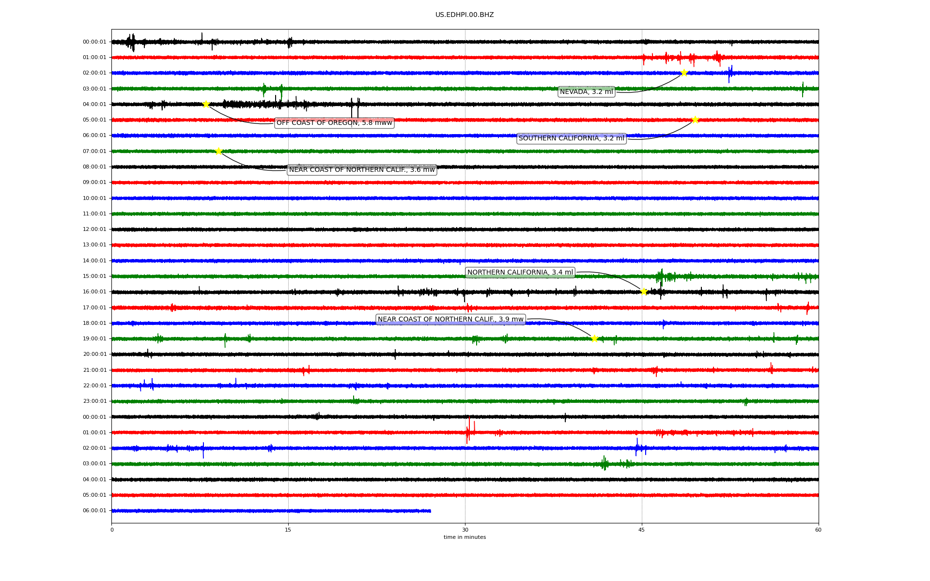Screen dimensions: 930x581
Task: Click star marker for Near Coast Northern Calif. 3.6 mw
Action: pyautogui.click(x=218, y=151)
